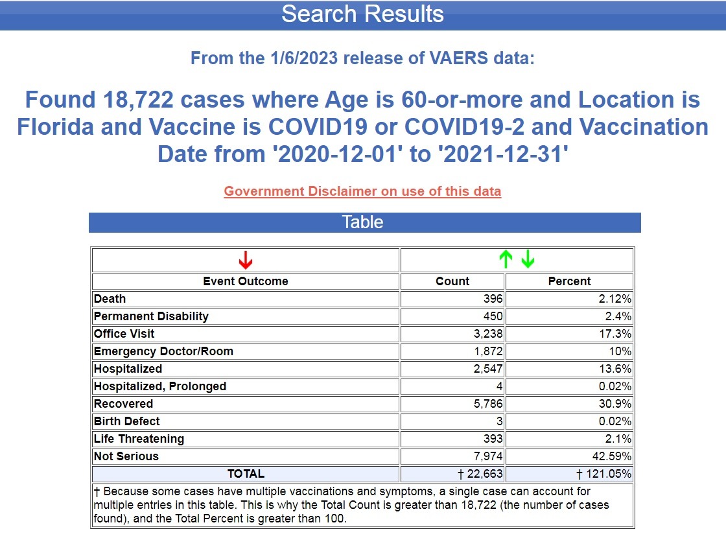
Task: Click the Search Results header bar
Action: click(x=362, y=14)
